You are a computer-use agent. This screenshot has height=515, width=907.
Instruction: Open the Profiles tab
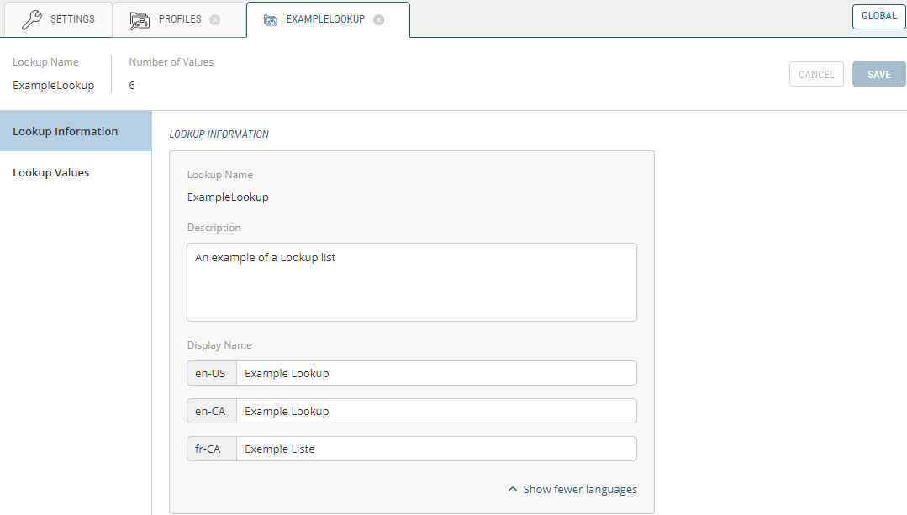point(179,19)
